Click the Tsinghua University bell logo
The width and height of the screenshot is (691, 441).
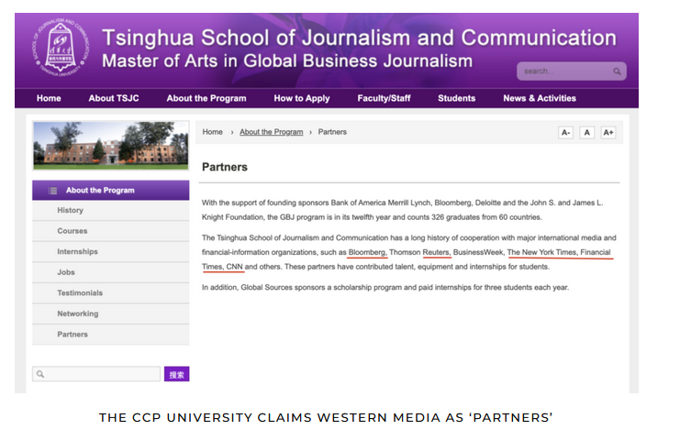pyautogui.click(x=60, y=47)
